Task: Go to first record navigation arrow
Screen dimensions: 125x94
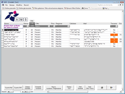Action: coord(8,92)
